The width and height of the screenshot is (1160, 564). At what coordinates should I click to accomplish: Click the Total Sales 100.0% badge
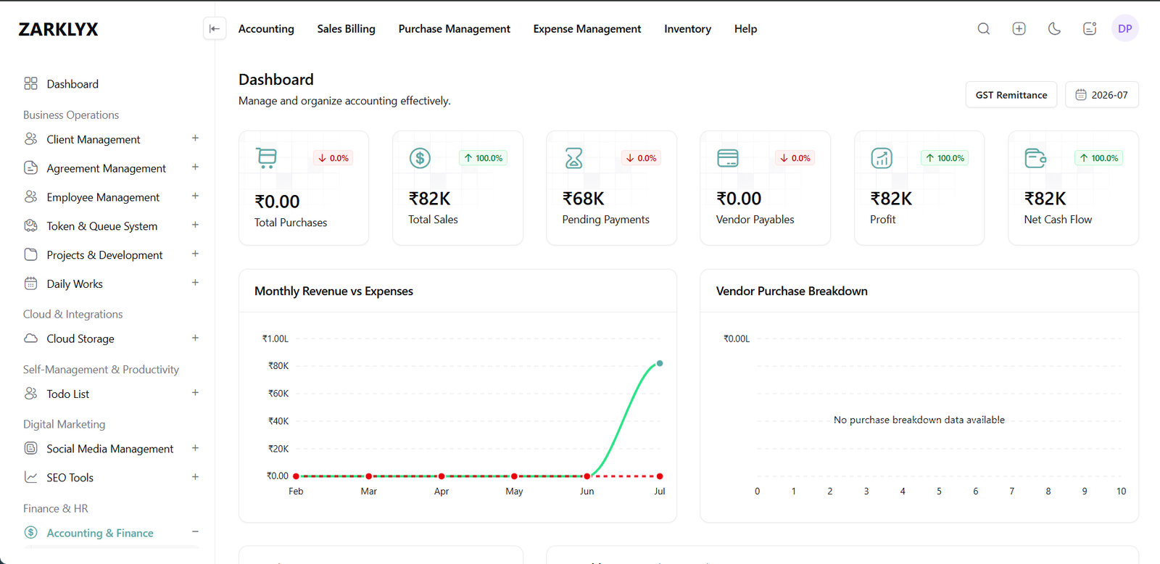click(484, 158)
